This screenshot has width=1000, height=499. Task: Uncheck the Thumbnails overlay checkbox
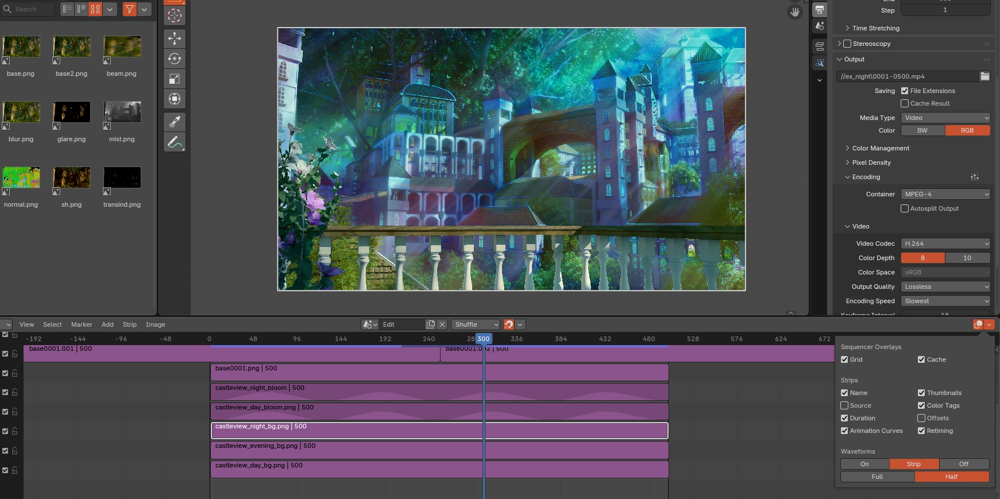pos(921,393)
